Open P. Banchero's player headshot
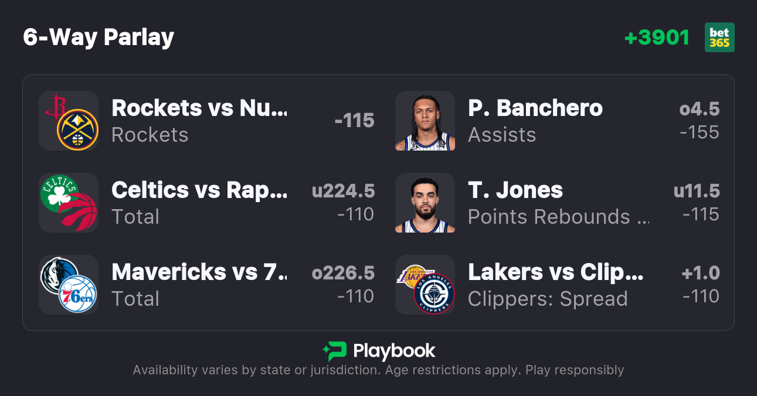Image resolution: width=757 pixels, height=396 pixels. pos(425,121)
